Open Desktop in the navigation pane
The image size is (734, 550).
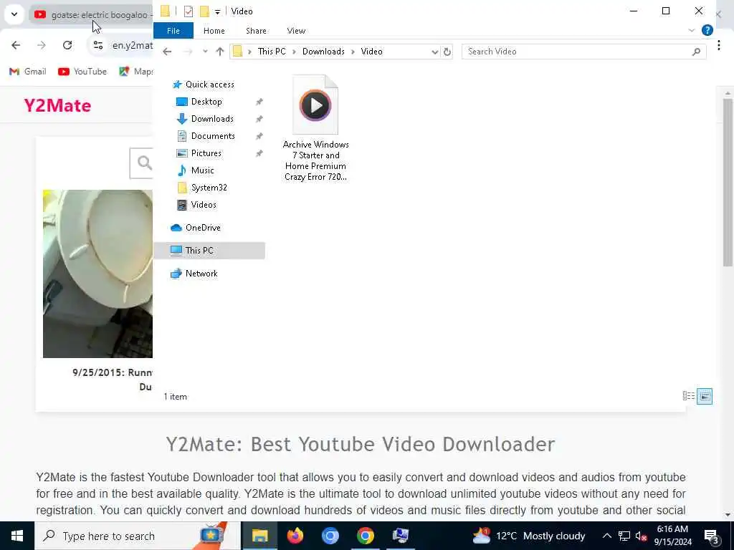(206, 102)
